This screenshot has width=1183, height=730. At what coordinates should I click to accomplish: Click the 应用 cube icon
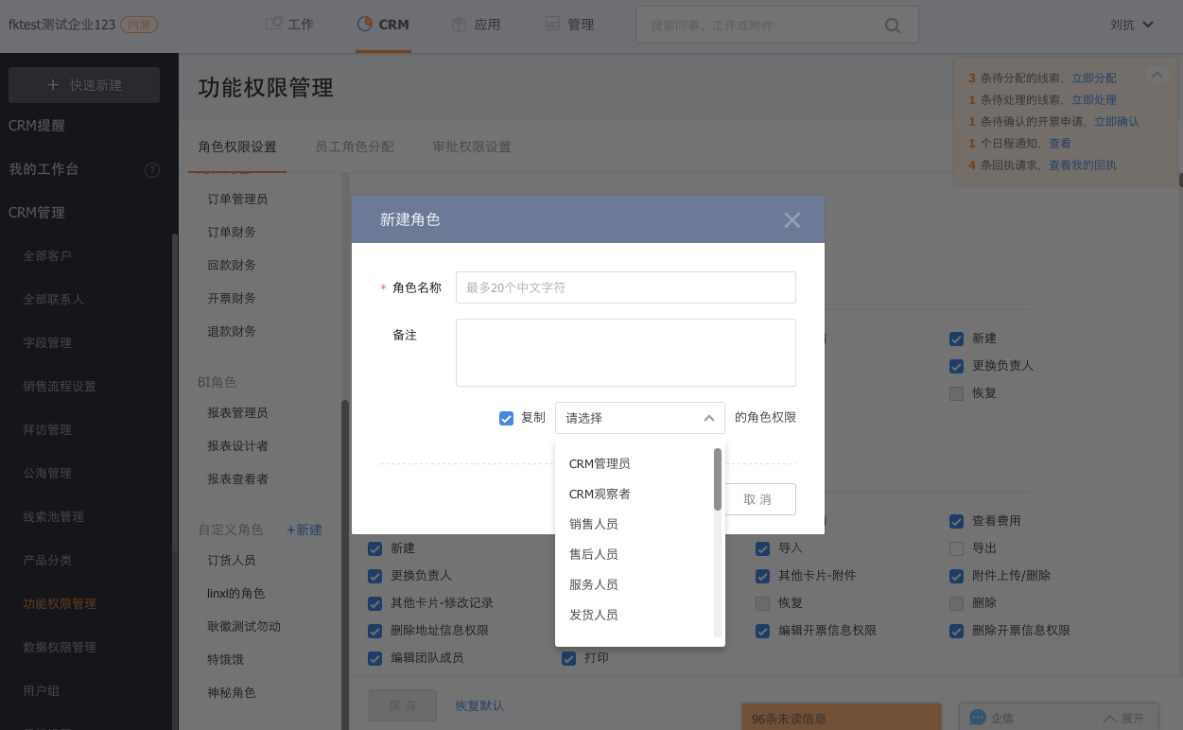[x=460, y=25]
